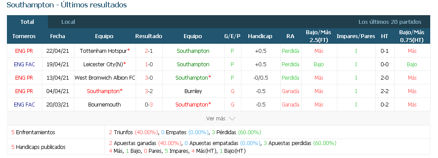
Task: Open Los últimos 20 partidos selector
Action: [390, 22]
